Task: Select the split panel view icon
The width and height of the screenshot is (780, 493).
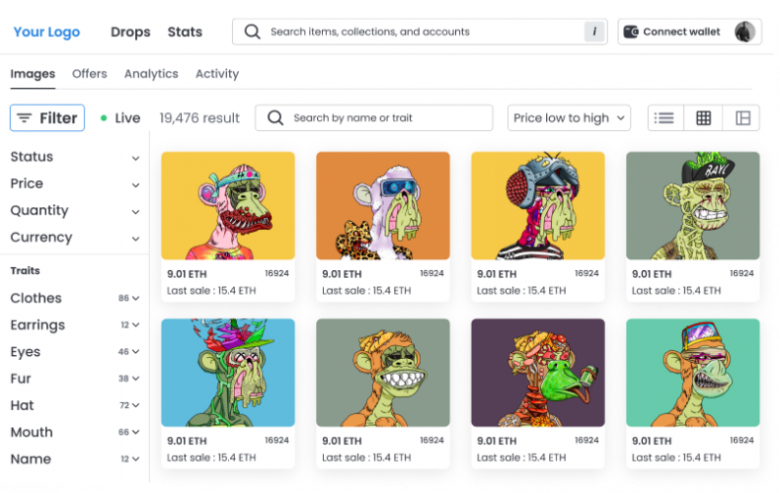Action: [x=742, y=118]
